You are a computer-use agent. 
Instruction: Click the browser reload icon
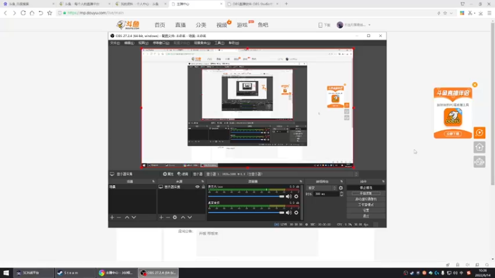coord(23,13)
